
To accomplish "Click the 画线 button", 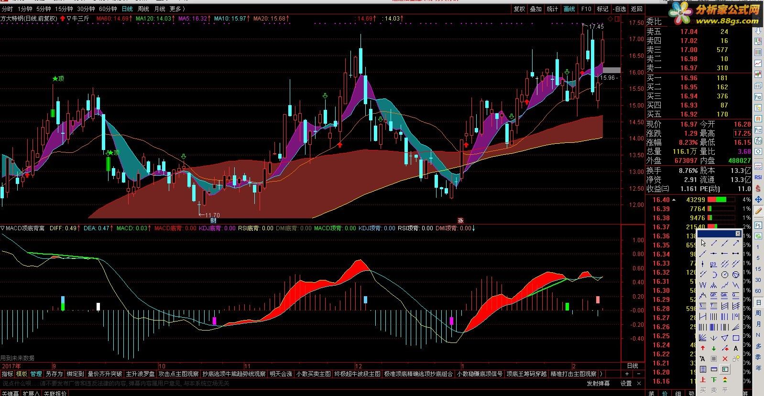I will point(569,9).
